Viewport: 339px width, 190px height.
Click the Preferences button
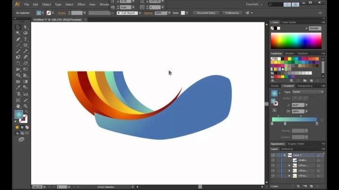click(232, 13)
